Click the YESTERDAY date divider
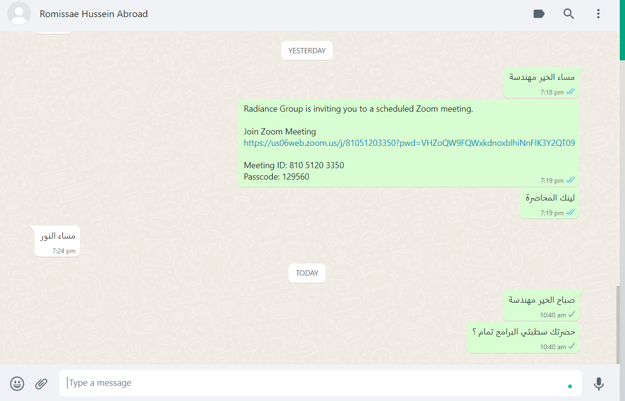The image size is (625, 401). click(307, 51)
